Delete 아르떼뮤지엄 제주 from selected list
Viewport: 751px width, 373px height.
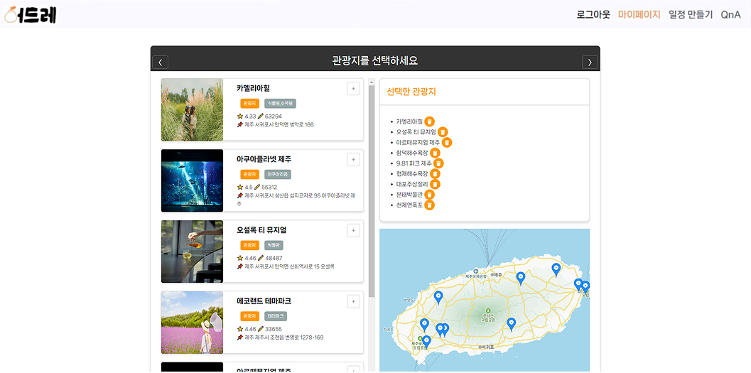[x=447, y=143]
